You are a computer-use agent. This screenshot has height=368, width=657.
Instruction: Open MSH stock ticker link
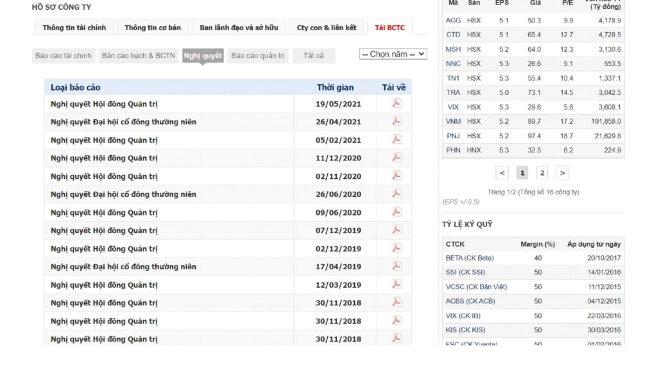[x=453, y=49]
